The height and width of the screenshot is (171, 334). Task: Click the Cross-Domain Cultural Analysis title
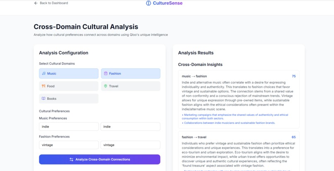tap(86, 27)
